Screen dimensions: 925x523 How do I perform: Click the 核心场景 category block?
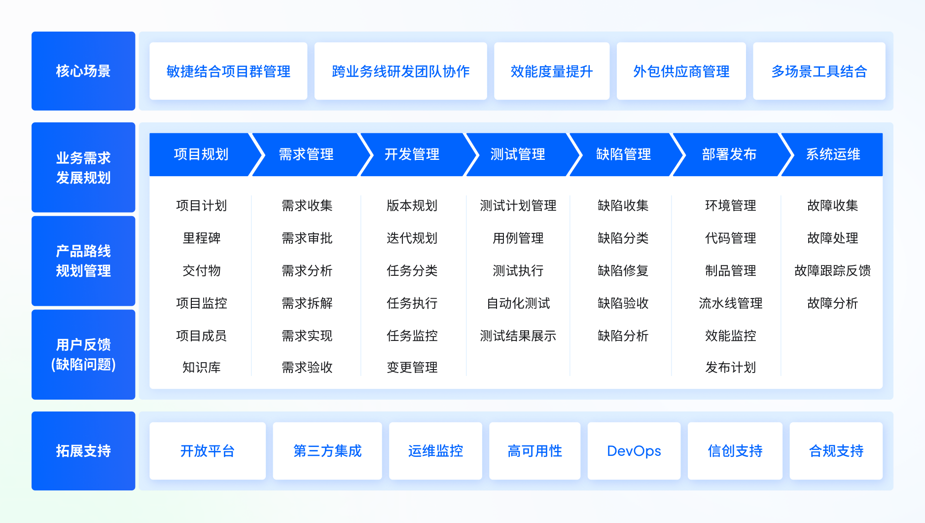coord(83,71)
